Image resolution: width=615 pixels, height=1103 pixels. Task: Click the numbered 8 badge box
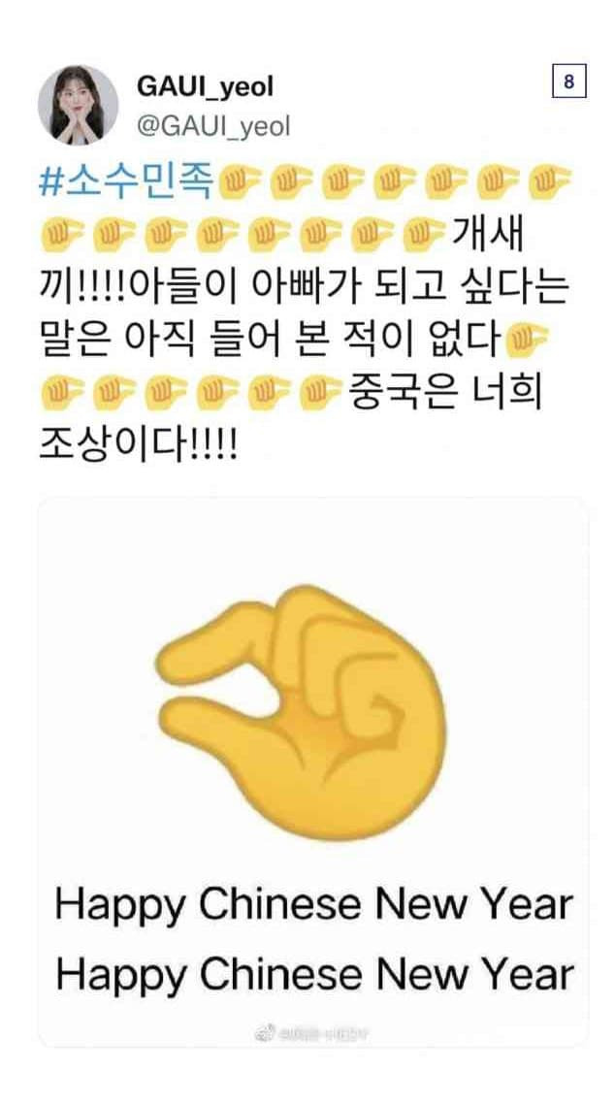(x=568, y=82)
